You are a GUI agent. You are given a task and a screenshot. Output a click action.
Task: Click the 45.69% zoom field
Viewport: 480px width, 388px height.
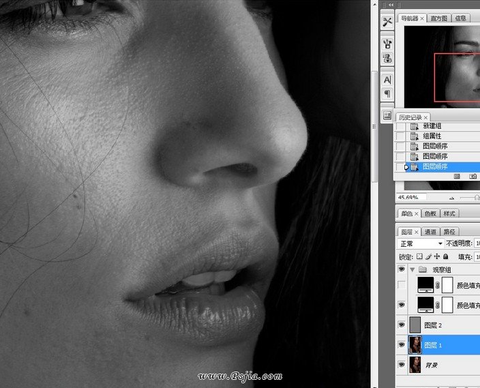click(x=409, y=198)
